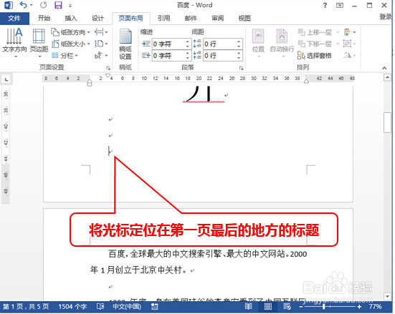Open 段落 paragraph dialog launcher
This screenshot has width=395, height=314.
(241, 68)
